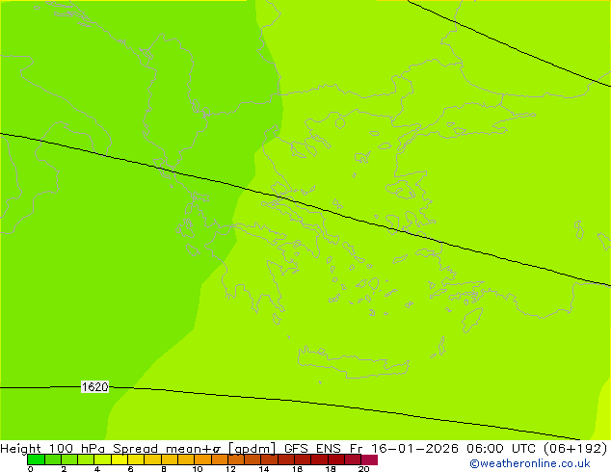Click the legend tick label 4
Screen dimensions: 611x472
coord(97,469)
